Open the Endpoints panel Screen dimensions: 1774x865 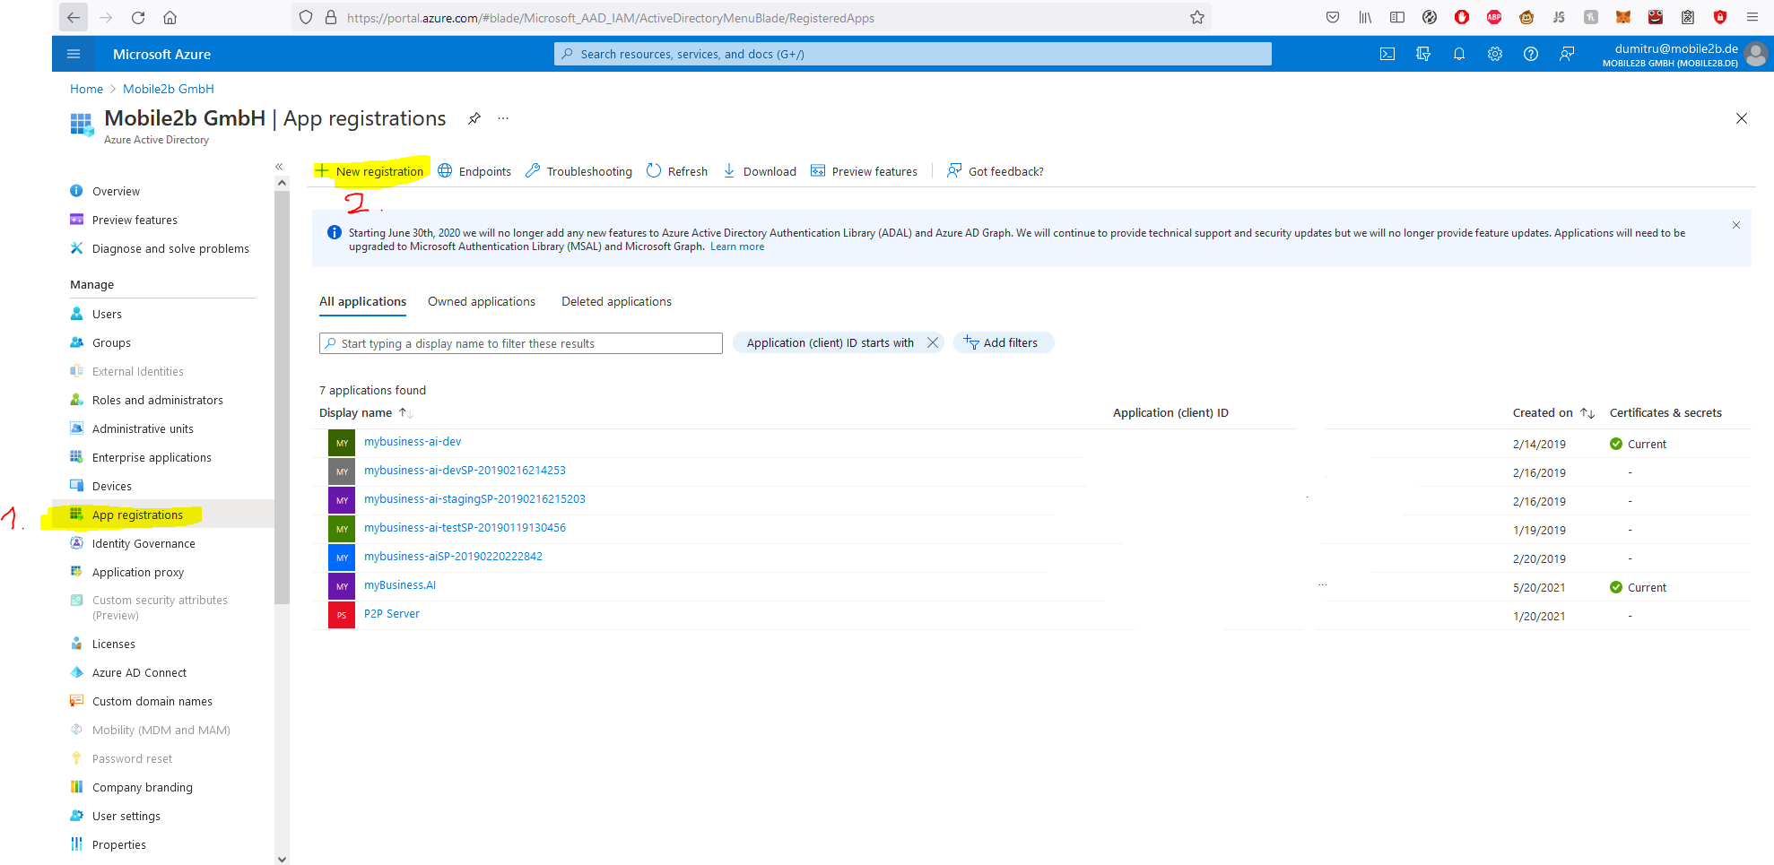[x=474, y=171]
